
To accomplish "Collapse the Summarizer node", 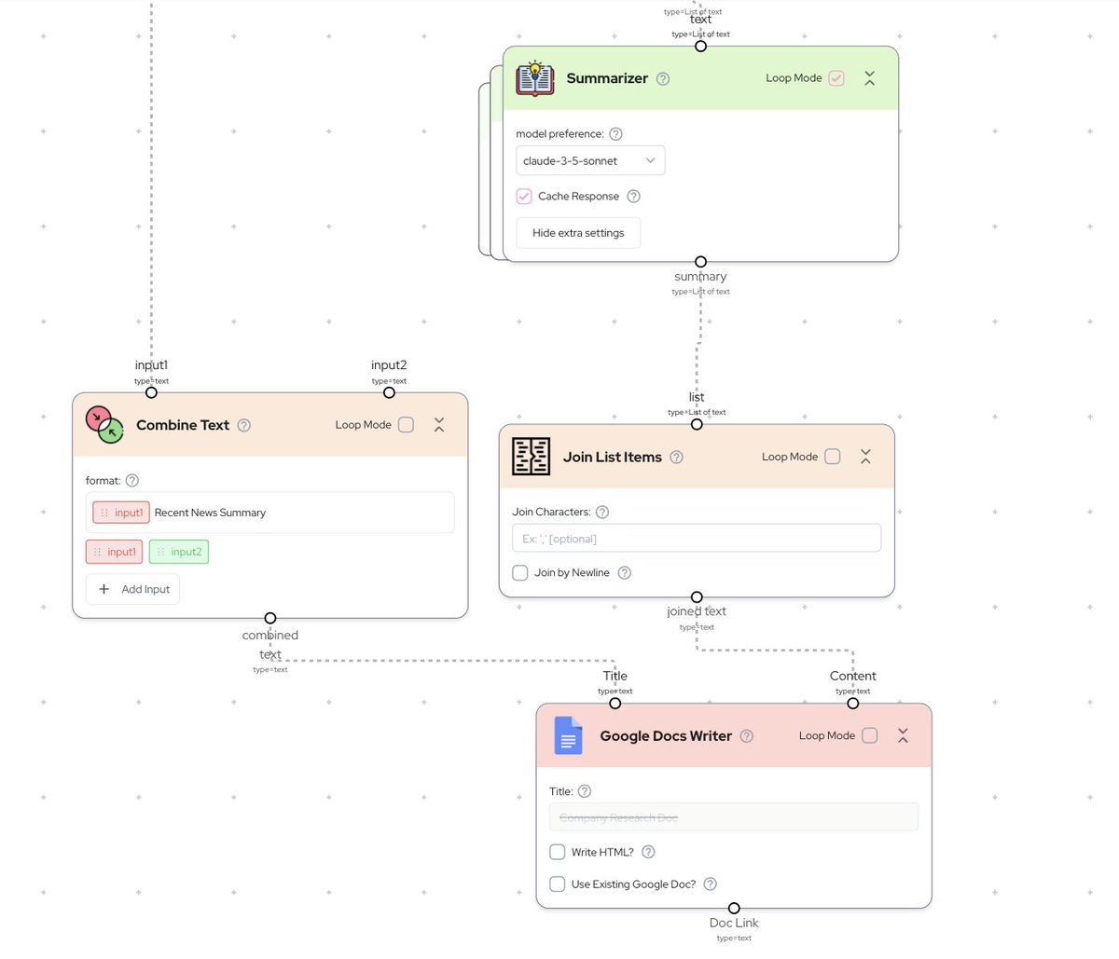I will coord(869,78).
